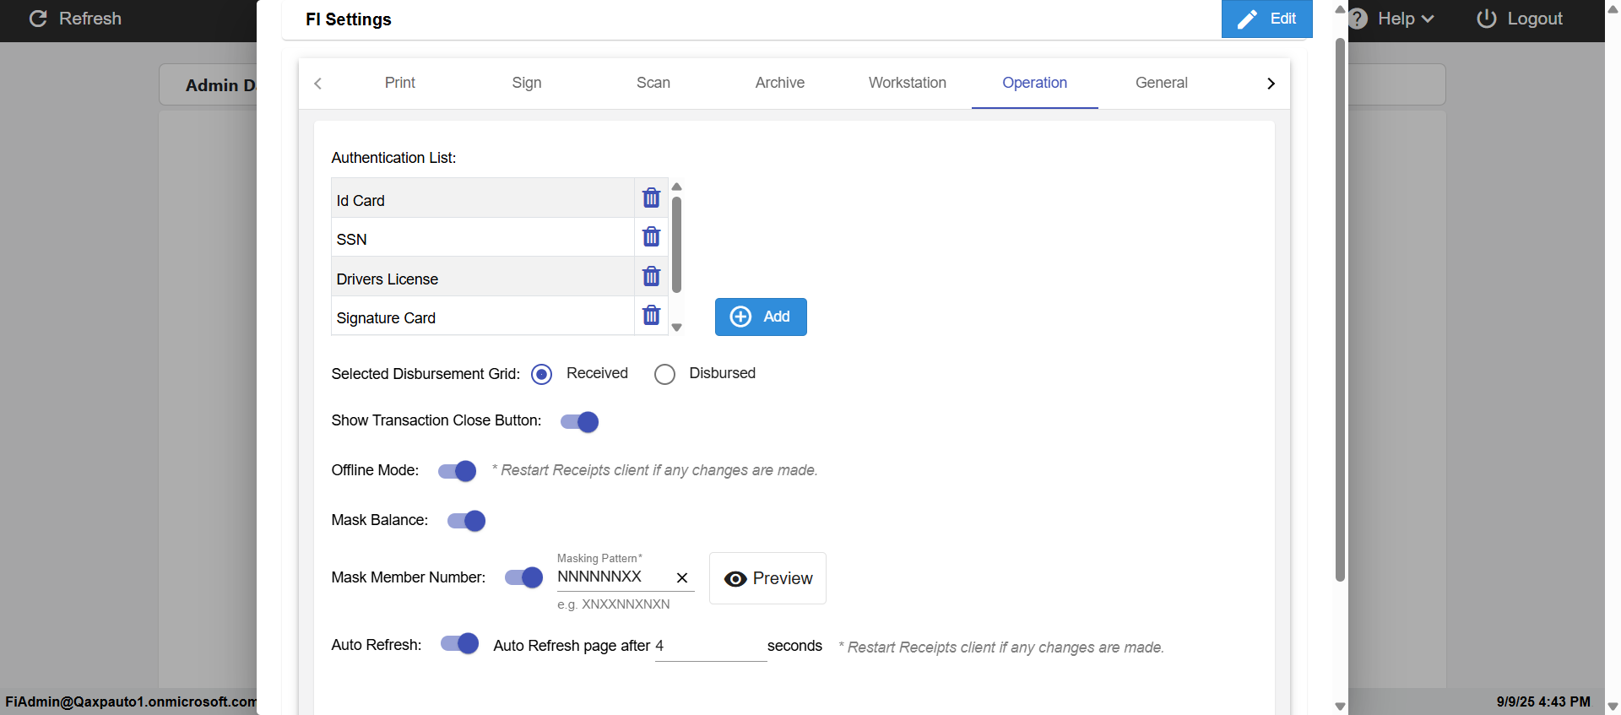
Task: Switch to the General tab
Action: coord(1161,83)
